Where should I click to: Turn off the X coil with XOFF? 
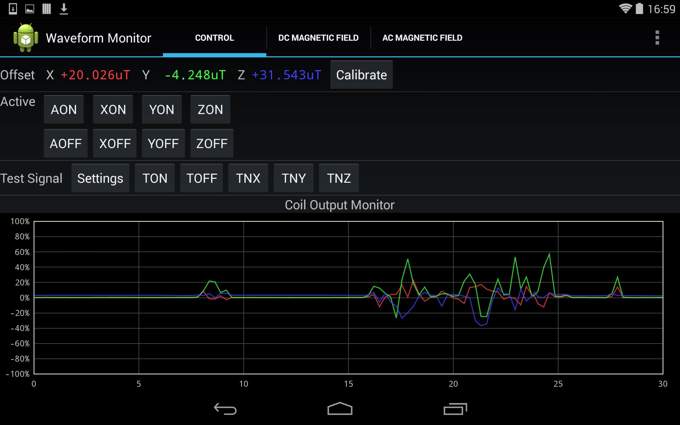[114, 143]
